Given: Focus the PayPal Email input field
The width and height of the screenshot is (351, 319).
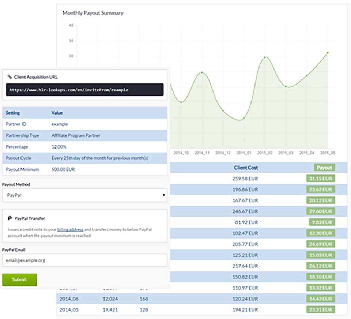Looking at the screenshot, I should click(84, 260).
